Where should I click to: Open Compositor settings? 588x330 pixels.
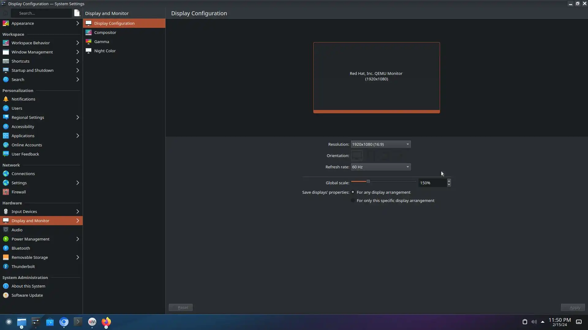tap(105, 32)
